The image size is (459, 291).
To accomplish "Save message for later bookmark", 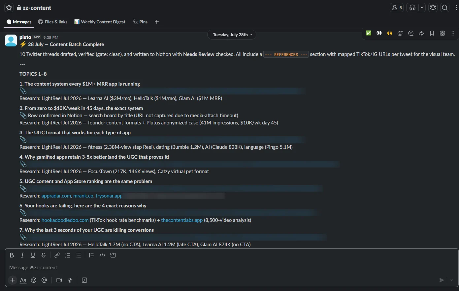I will click(x=432, y=33).
